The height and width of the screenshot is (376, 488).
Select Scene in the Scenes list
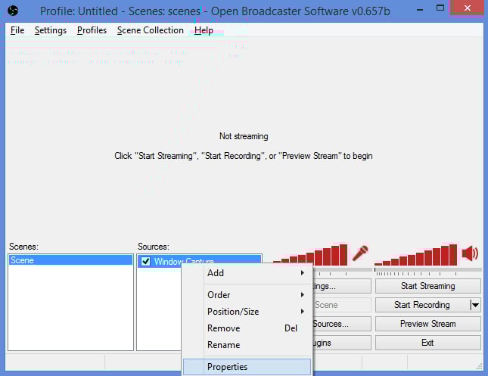coord(70,260)
